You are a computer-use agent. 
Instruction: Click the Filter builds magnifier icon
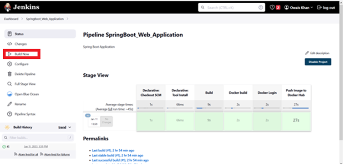5,138
